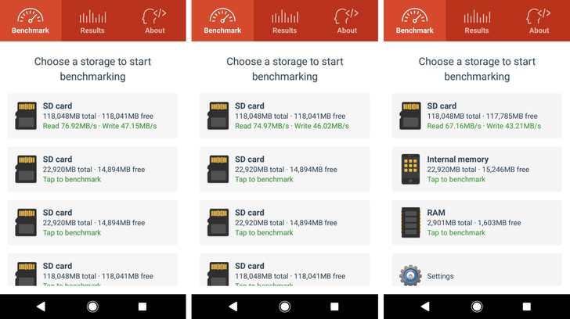The image size is (570, 319).
Task: Open About tab in middle screenshot
Action: pos(347,20)
